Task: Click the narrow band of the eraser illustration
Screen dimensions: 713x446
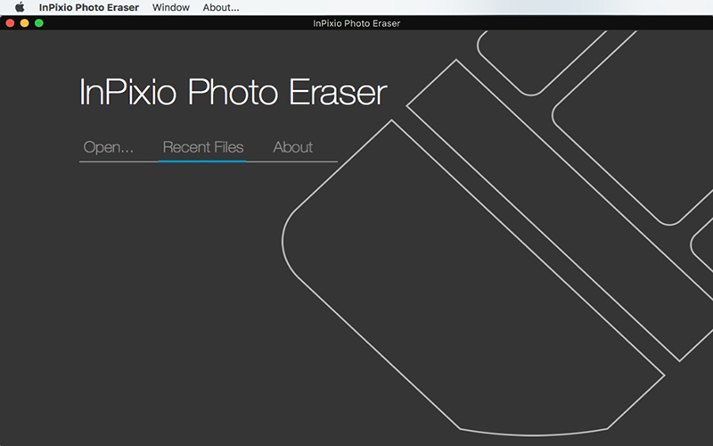Action: (x=535, y=241)
